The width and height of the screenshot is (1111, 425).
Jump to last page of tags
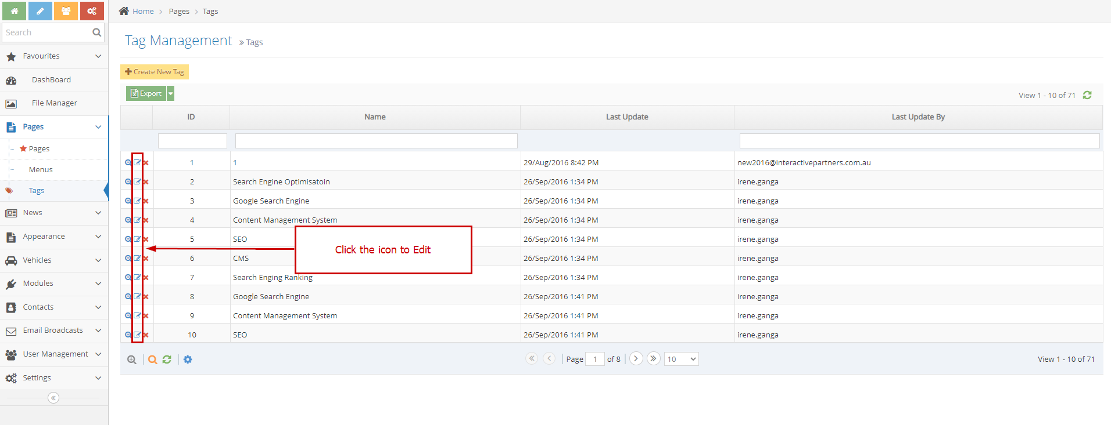tap(653, 358)
